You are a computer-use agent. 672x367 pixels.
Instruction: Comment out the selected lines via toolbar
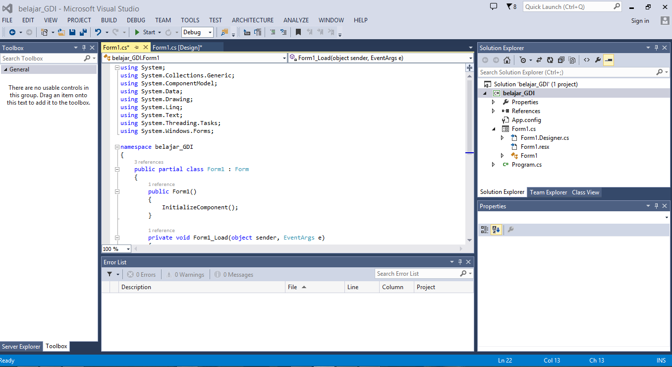click(x=272, y=32)
